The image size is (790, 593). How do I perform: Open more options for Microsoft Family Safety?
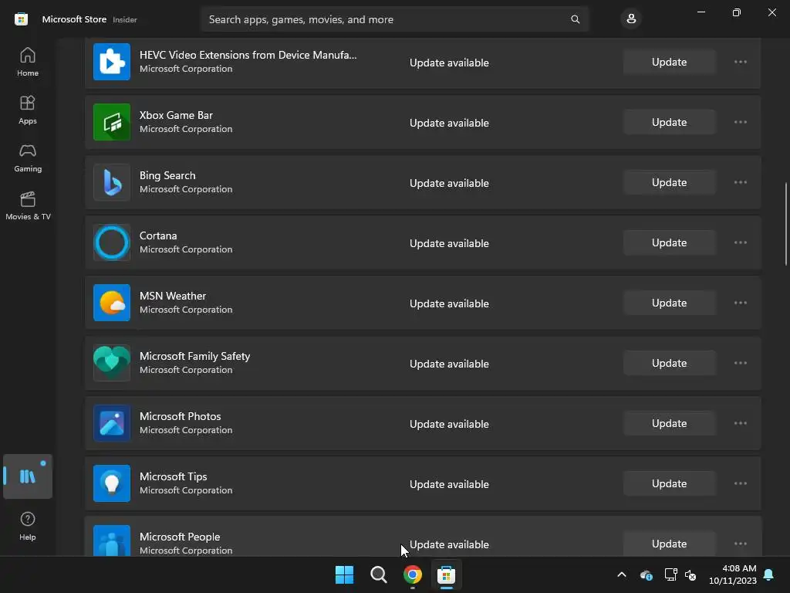click(x=741, y=363)
